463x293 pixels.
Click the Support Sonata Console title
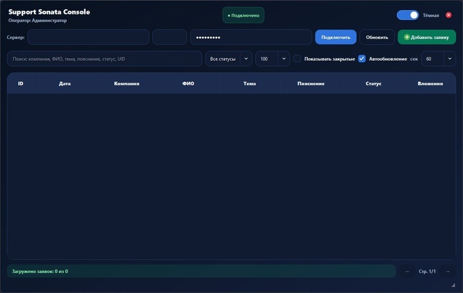click(50, 12)
